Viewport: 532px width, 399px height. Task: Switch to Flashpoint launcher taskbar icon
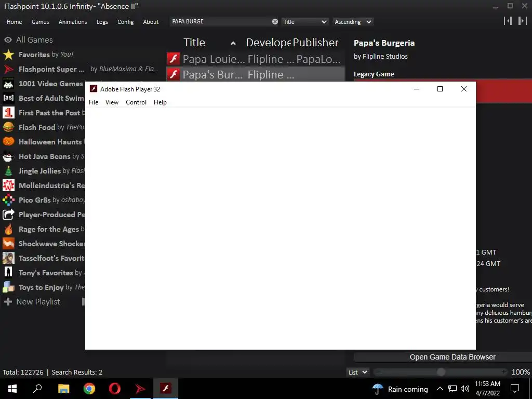(140, 389)
